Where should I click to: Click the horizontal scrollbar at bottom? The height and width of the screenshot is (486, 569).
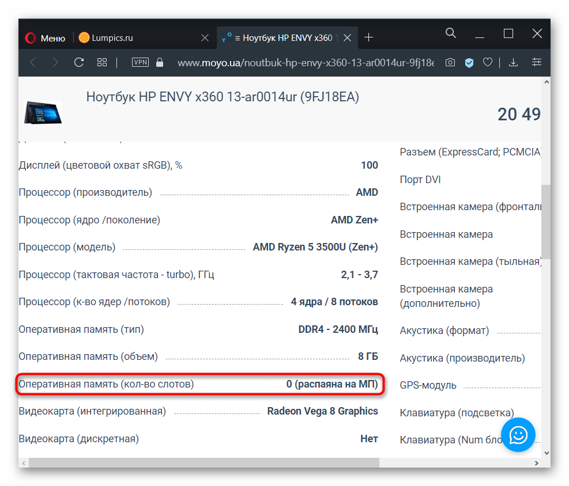tap(202, 462)
